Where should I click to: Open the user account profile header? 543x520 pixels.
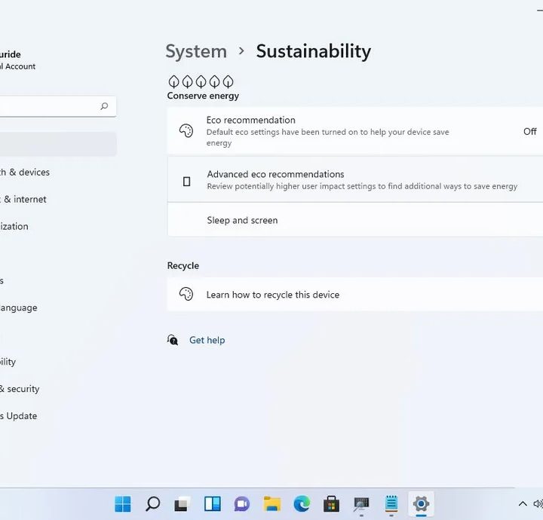tap(17, 60)
